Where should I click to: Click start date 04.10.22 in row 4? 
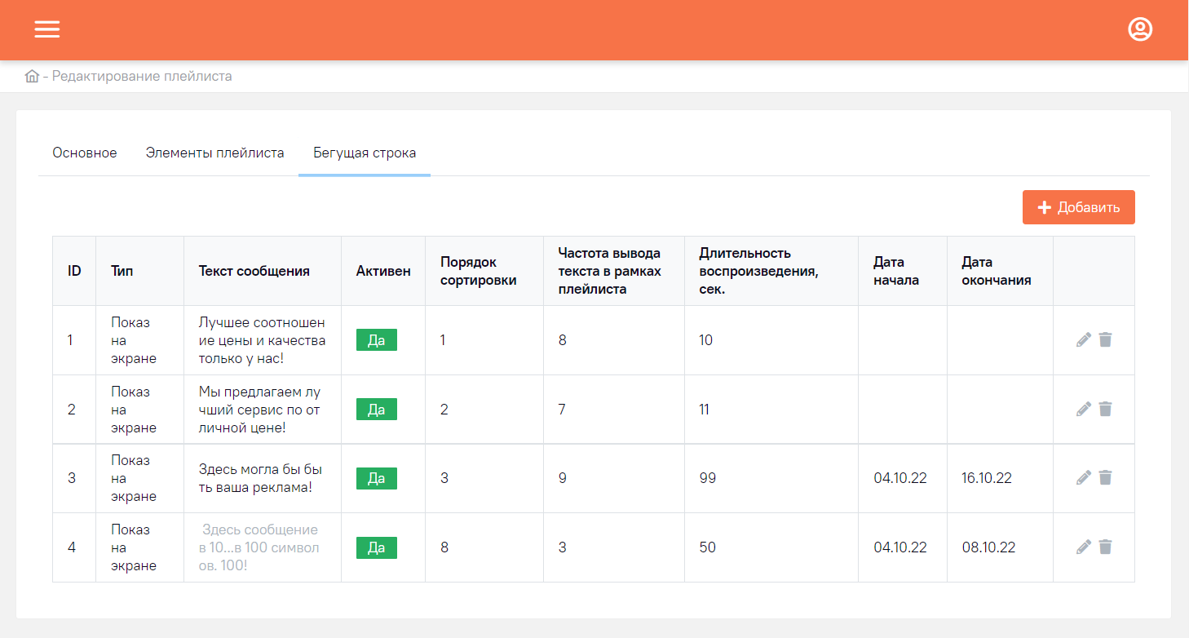tap(900, 547)
